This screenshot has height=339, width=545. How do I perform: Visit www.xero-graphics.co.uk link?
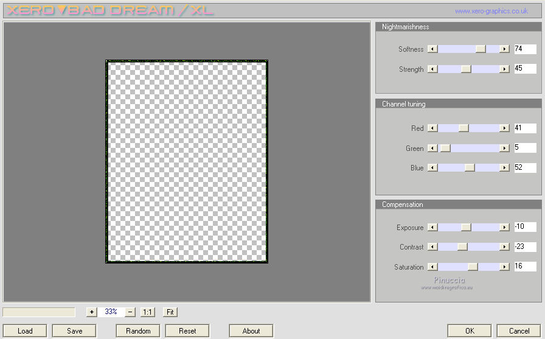pos(491,11)
